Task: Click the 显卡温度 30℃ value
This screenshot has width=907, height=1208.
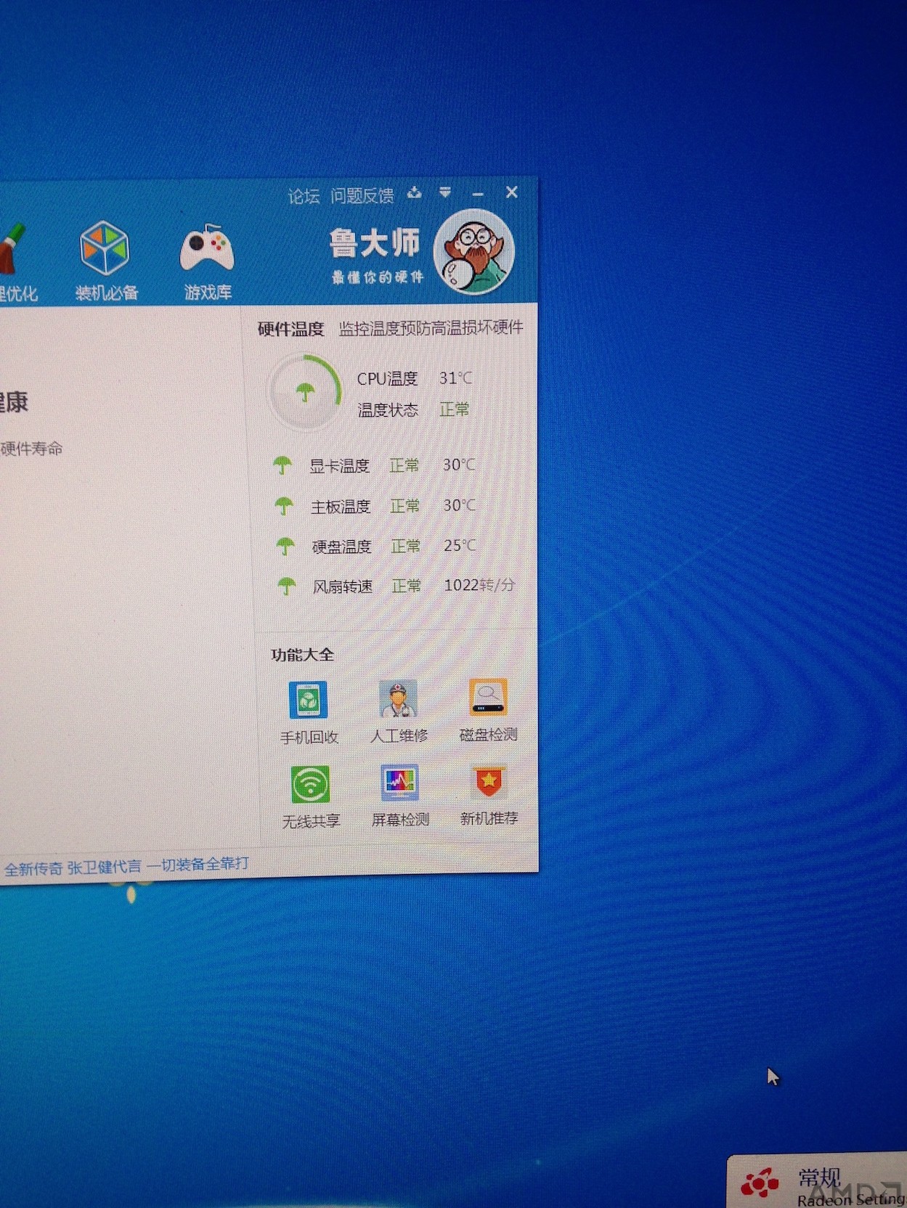Action: pos(459,465)
